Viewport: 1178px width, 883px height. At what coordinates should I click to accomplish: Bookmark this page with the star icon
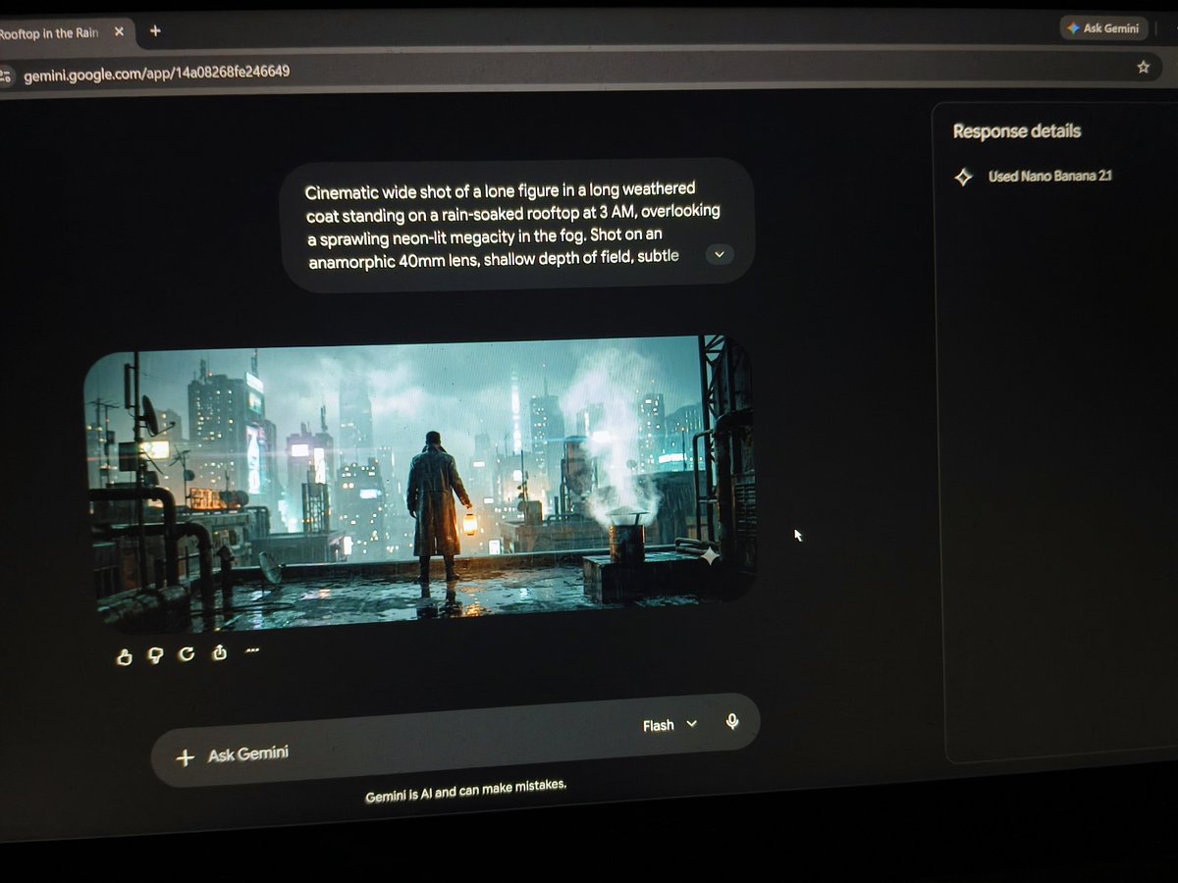pos(1143,67)
